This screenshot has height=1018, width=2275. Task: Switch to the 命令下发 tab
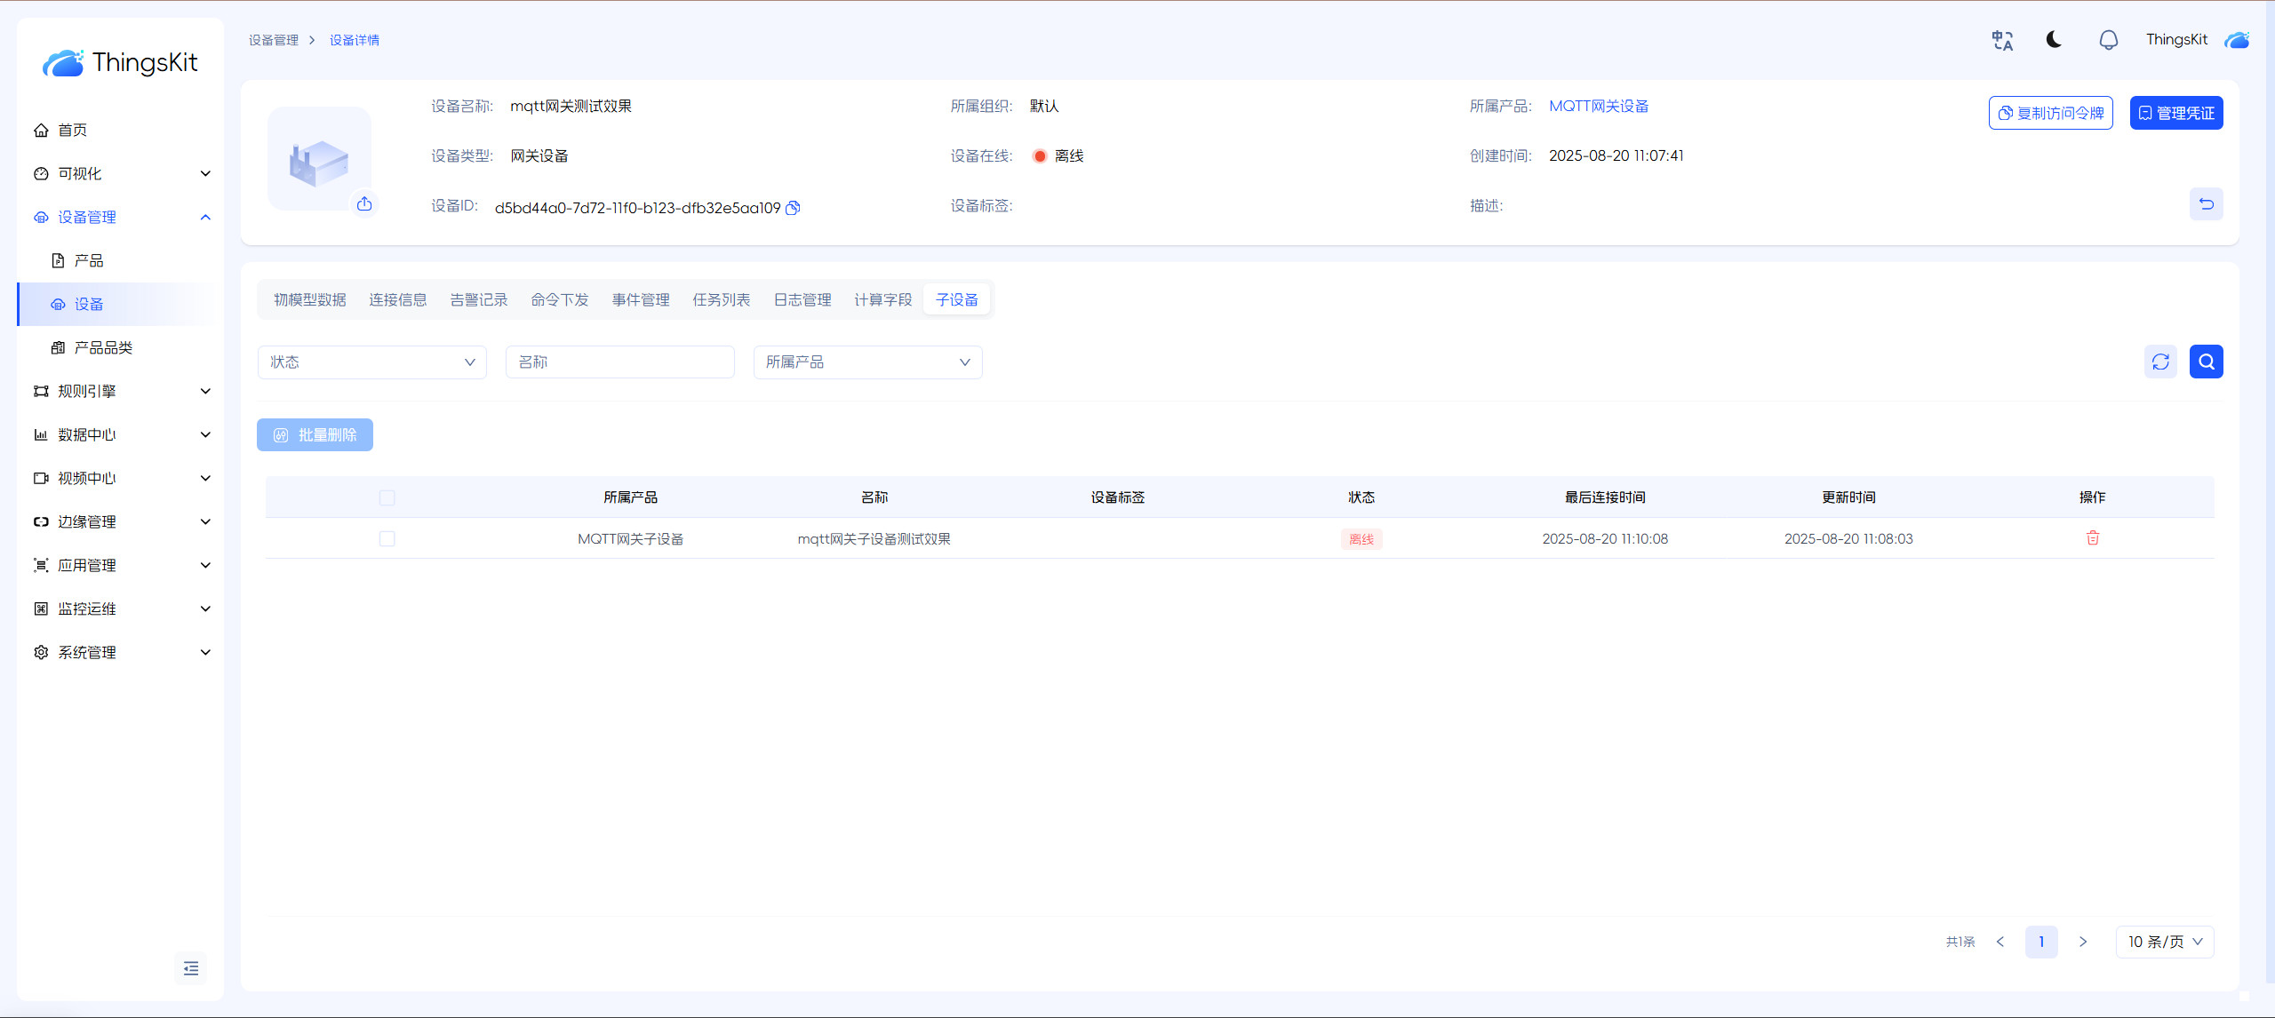pyautogui.click(x=559, y=300)
